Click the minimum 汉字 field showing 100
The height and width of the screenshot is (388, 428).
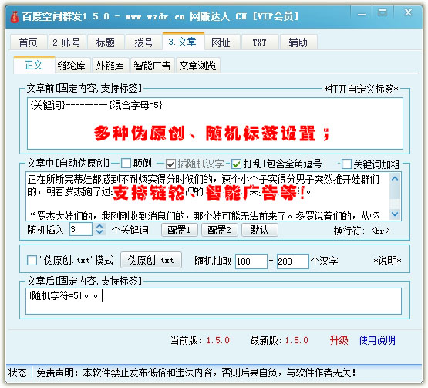(x=251, y=261)
